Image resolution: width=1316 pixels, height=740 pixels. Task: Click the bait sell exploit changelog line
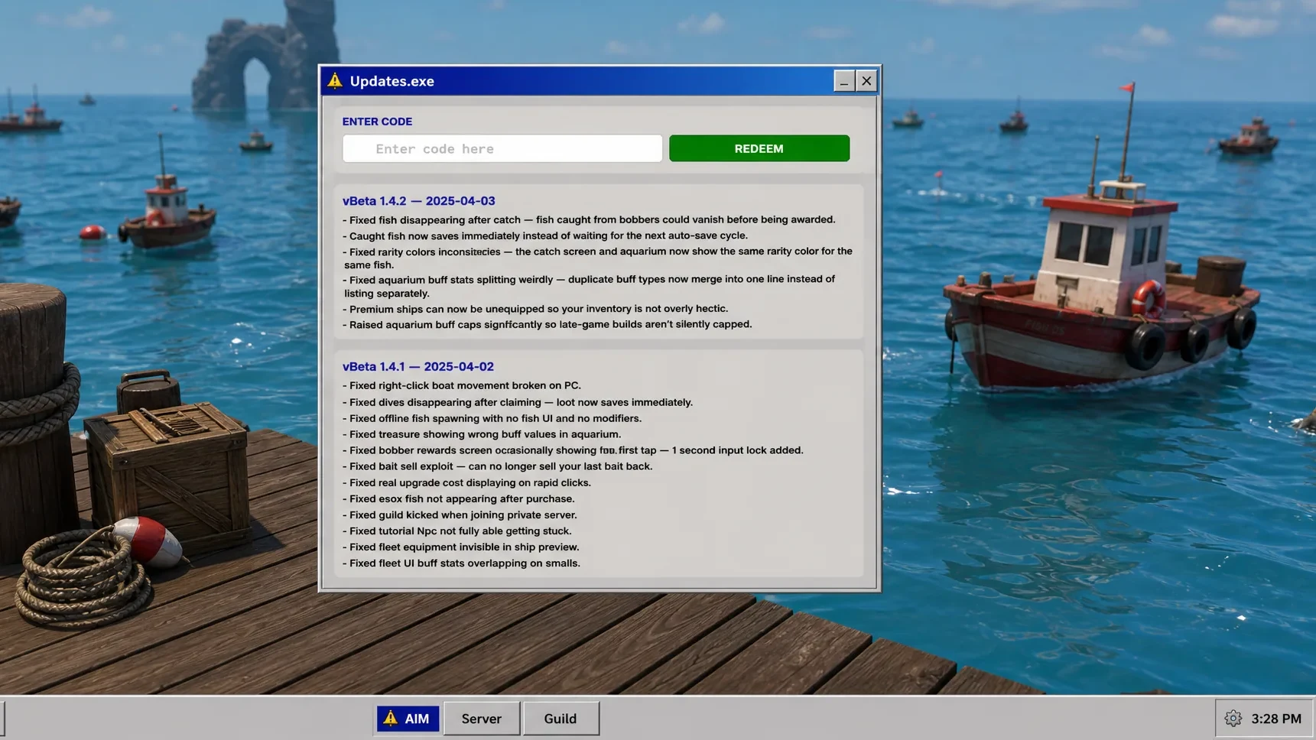point(498,466)
